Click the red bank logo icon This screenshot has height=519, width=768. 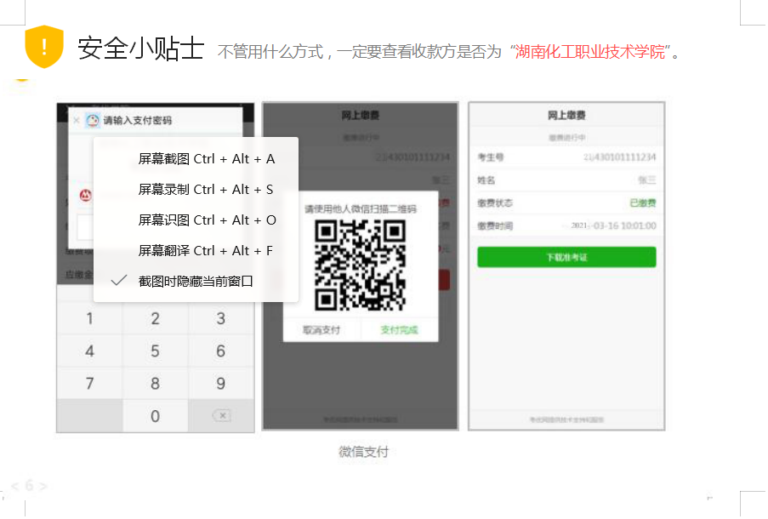tap(85, 196)
